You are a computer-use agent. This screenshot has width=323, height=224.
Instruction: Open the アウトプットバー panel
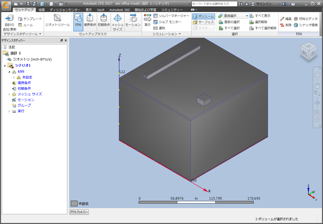[79, 212]
